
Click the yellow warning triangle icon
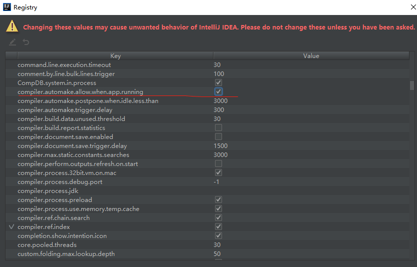tap(12, 27)
